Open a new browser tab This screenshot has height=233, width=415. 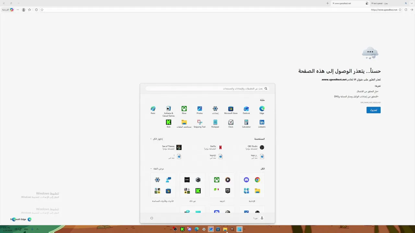pos(327,3)
